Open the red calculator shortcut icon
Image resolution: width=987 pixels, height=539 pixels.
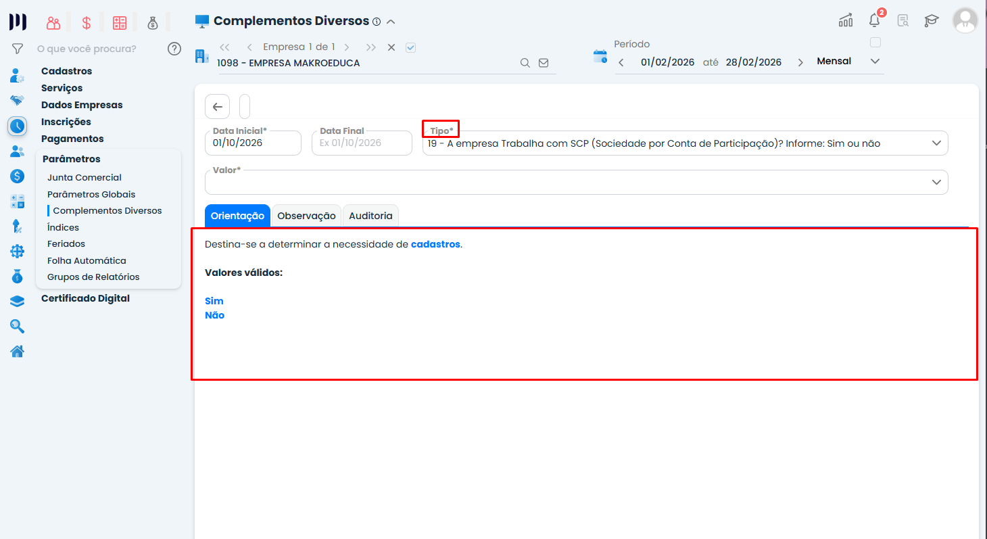(120, 22)
